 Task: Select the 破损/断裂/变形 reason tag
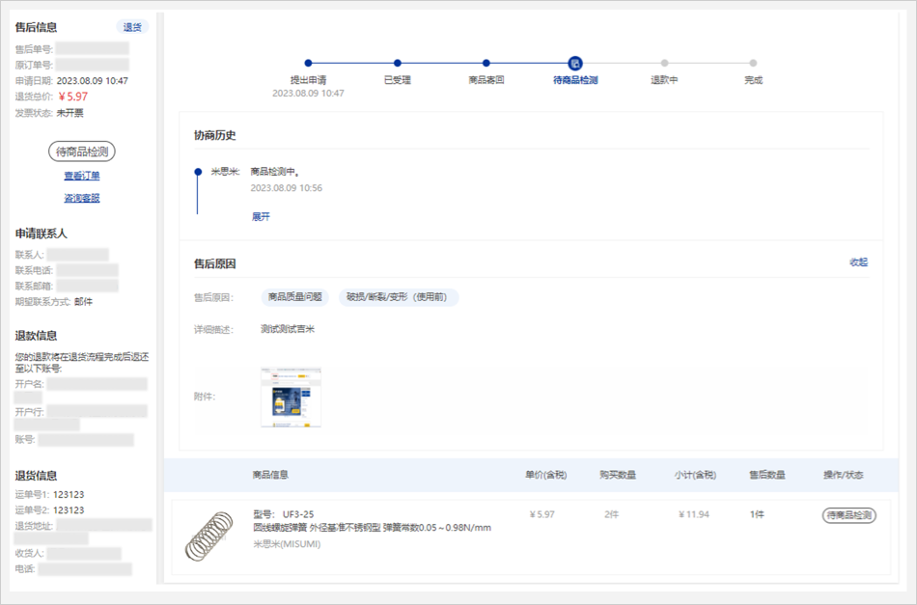click(x=398, y=297)
